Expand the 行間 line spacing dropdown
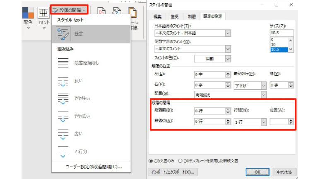The image size is (319, 179). [263, 122]
